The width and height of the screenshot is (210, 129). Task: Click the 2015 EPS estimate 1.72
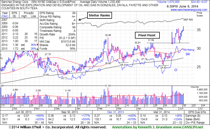coord(15,49)
